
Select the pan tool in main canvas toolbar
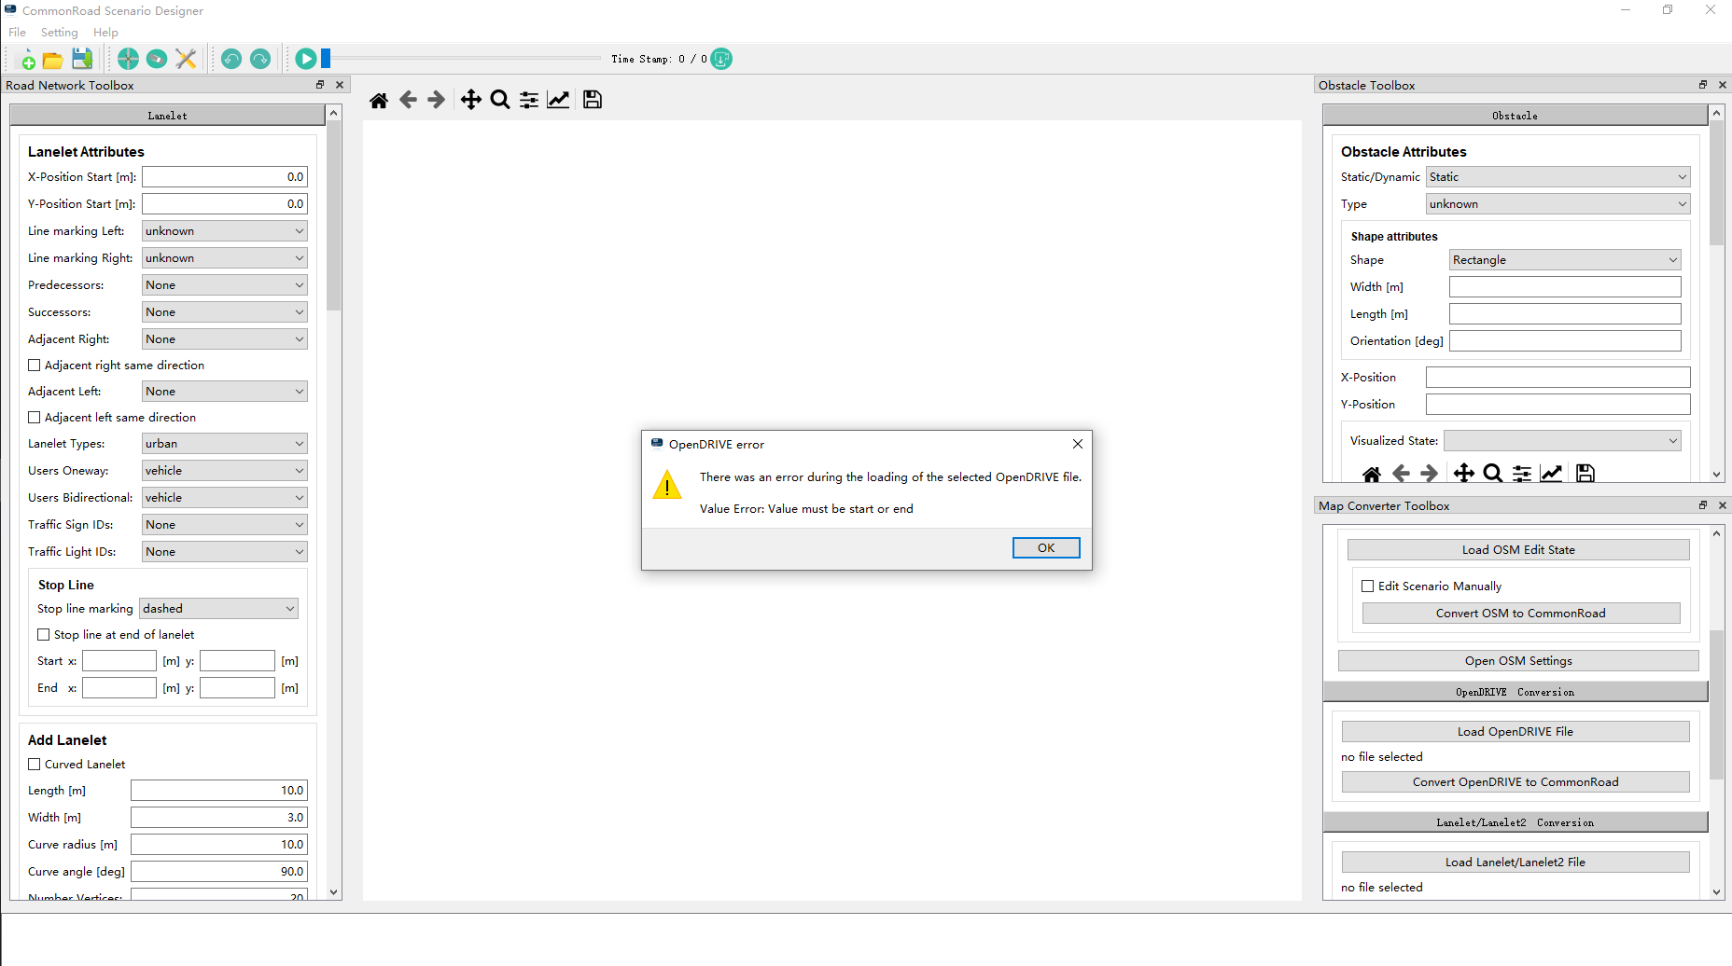coord(471,100)
